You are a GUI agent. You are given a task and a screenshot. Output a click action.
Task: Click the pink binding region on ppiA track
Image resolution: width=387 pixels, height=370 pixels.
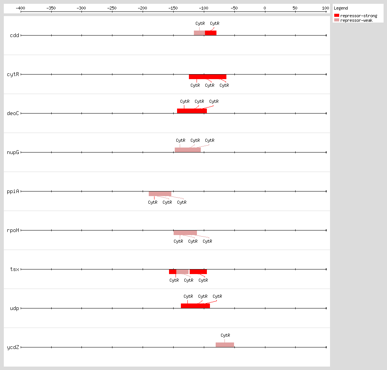click(160, 194)
